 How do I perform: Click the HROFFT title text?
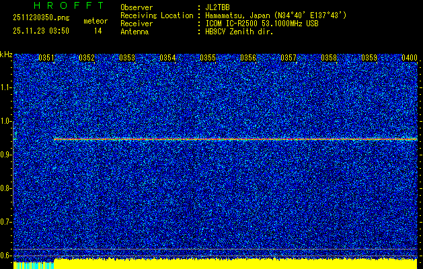(69, 5)
